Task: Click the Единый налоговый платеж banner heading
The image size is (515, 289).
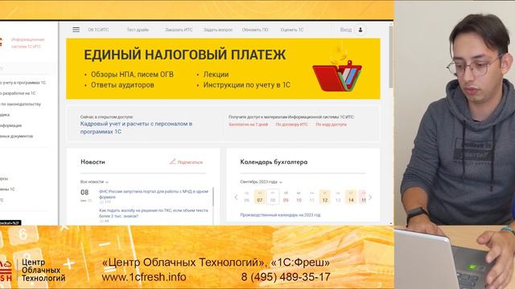Action: click(x=184, y=55)
